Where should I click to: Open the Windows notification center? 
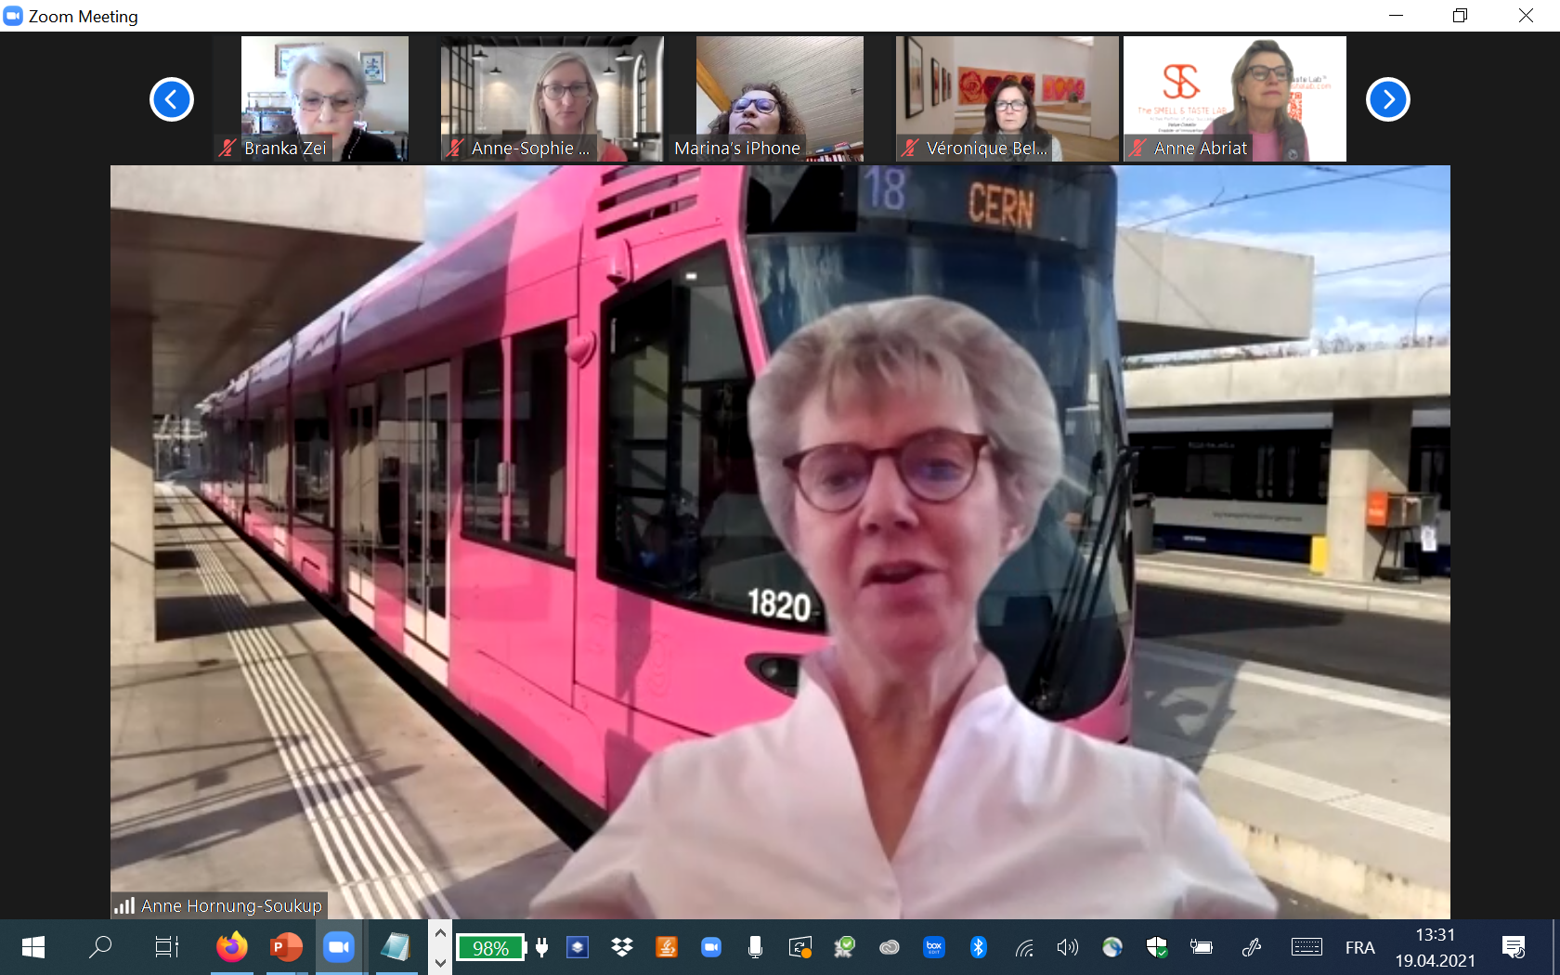[1514, 947]
